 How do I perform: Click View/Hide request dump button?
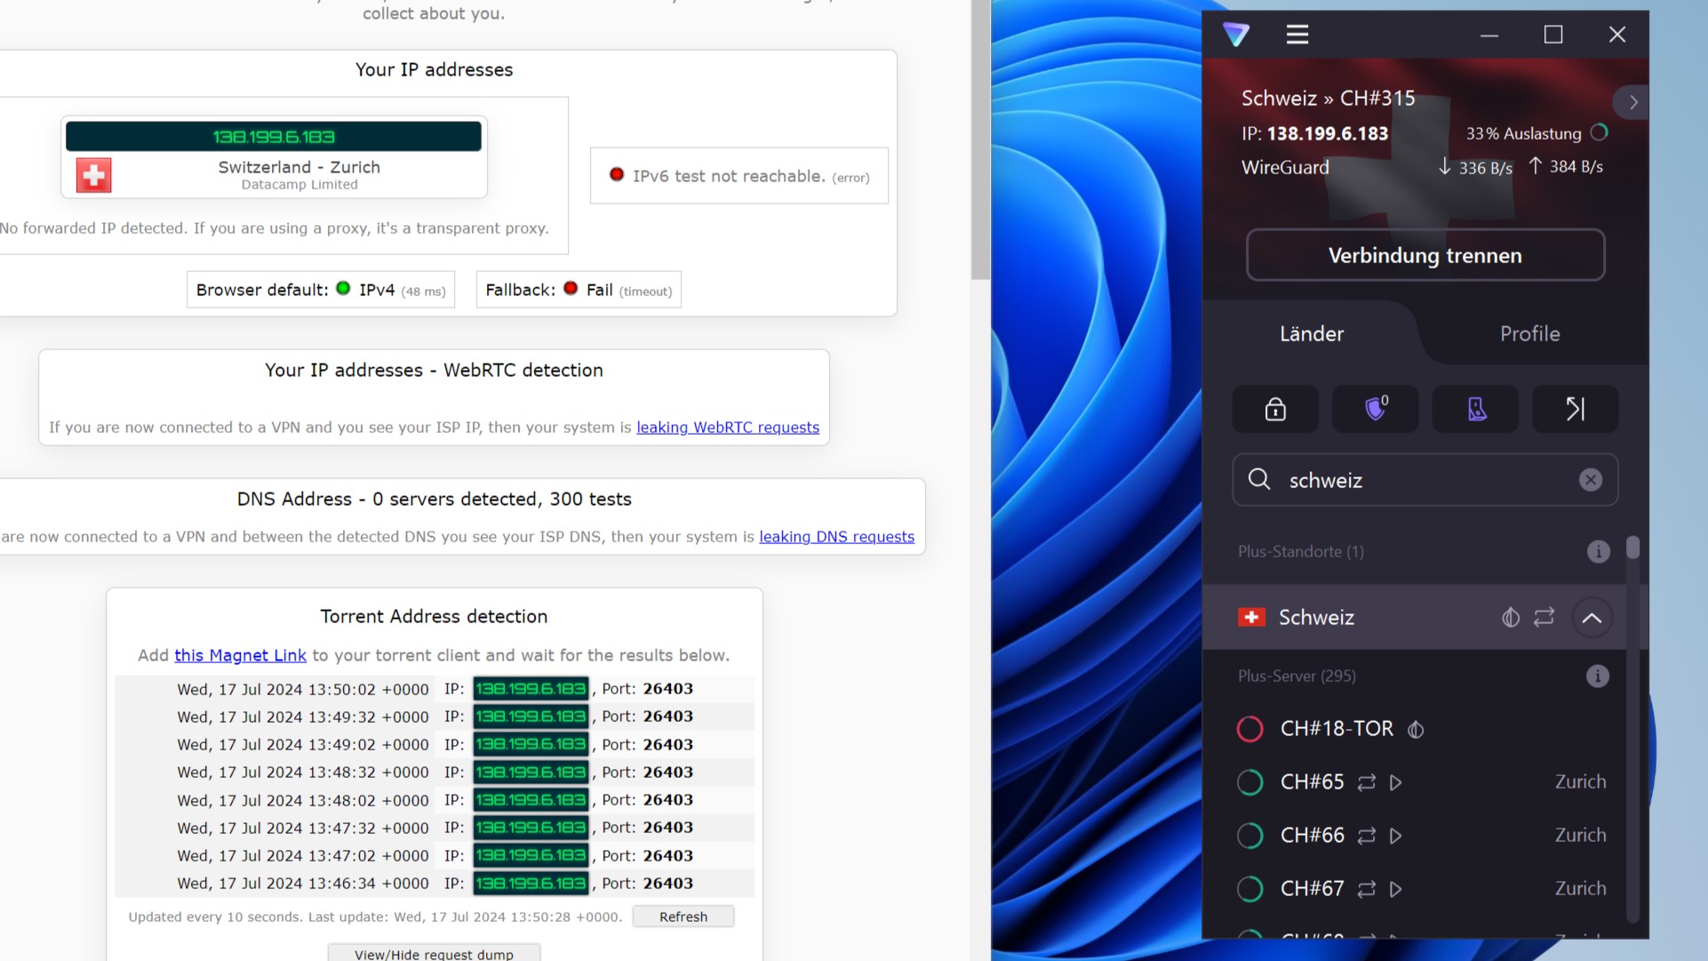point(434,954)
